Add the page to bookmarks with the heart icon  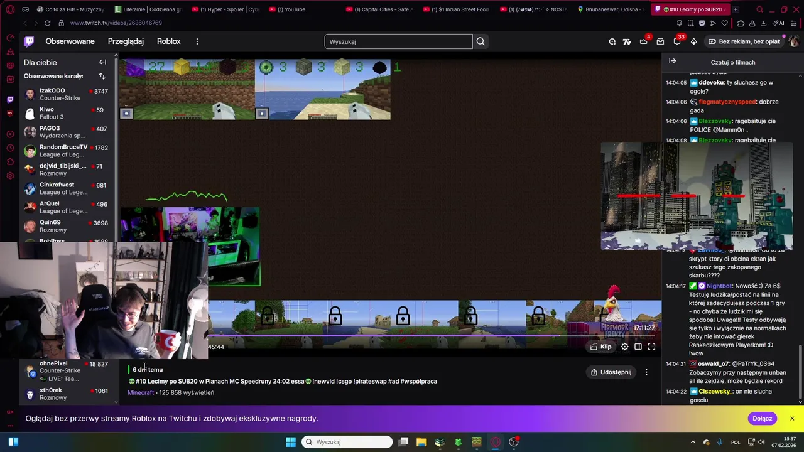(724, 23)
